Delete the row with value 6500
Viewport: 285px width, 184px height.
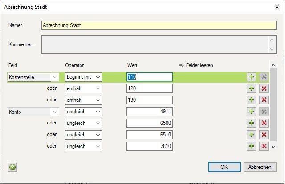pyautogui.click(x=264, y=123)
